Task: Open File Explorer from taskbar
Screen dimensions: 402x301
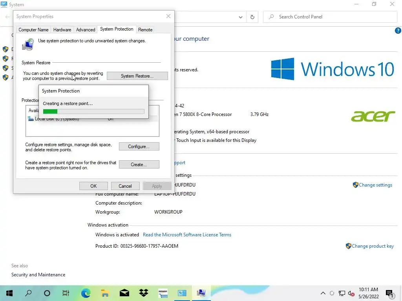Action: (105, 293)
